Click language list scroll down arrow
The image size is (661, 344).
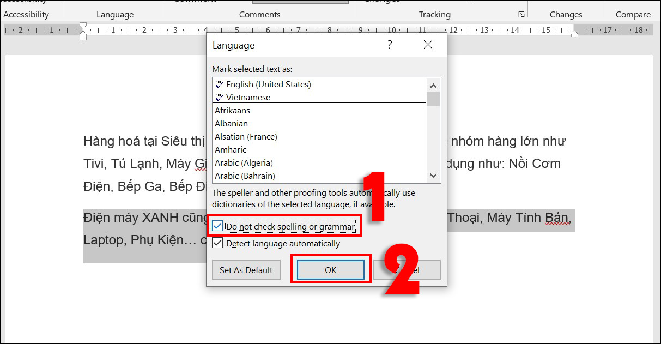pyautogui.click(x=433, y=176)
